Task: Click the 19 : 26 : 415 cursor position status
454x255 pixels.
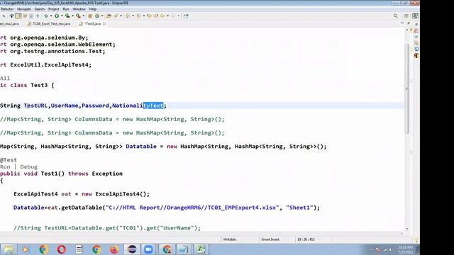Action: 306,239
